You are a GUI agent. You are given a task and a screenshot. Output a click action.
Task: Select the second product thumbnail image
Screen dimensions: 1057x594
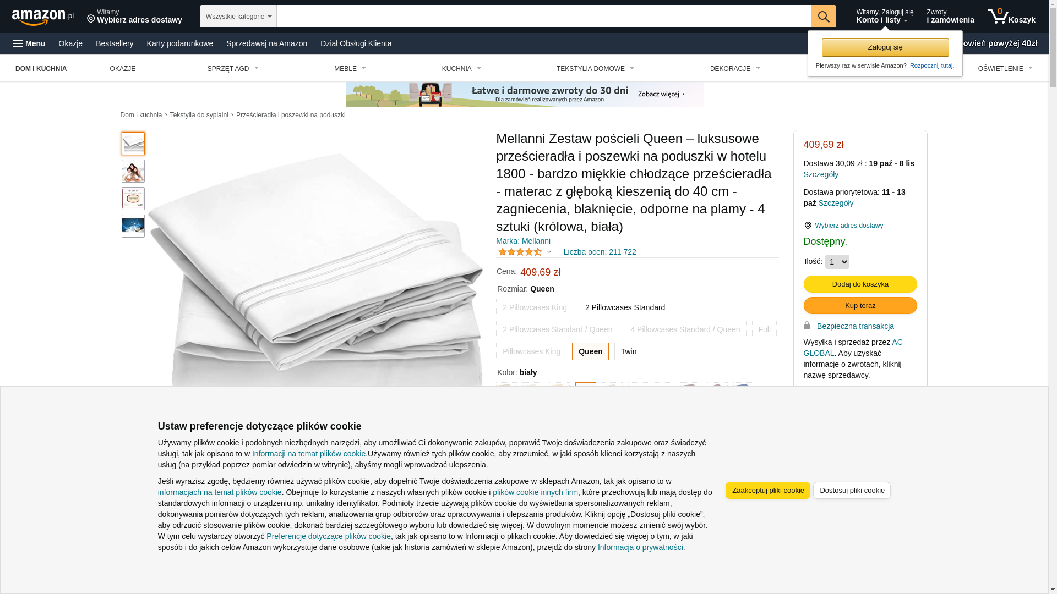(x=133, y=171)
